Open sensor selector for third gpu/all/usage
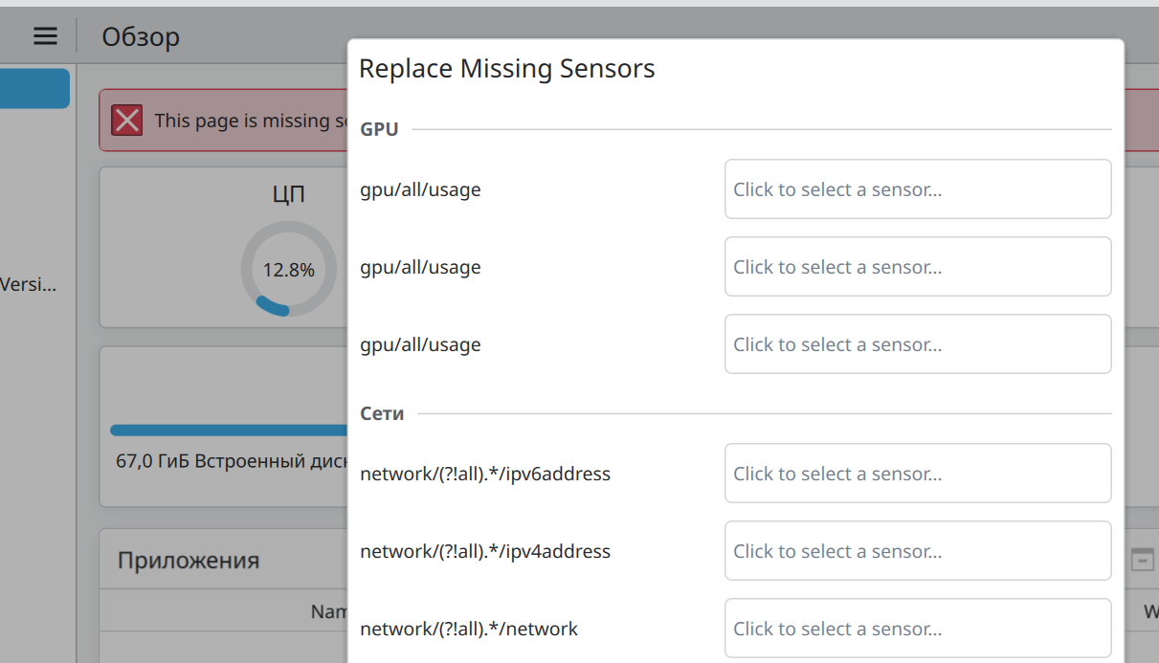The image size is (1159, 663). point(917,344)
